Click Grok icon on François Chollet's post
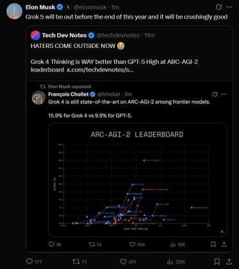This screenshot has width=239, height=269. pyautogui.click(x=215, y=94)
